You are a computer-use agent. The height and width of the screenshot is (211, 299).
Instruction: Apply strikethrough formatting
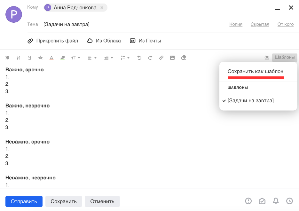40,58
